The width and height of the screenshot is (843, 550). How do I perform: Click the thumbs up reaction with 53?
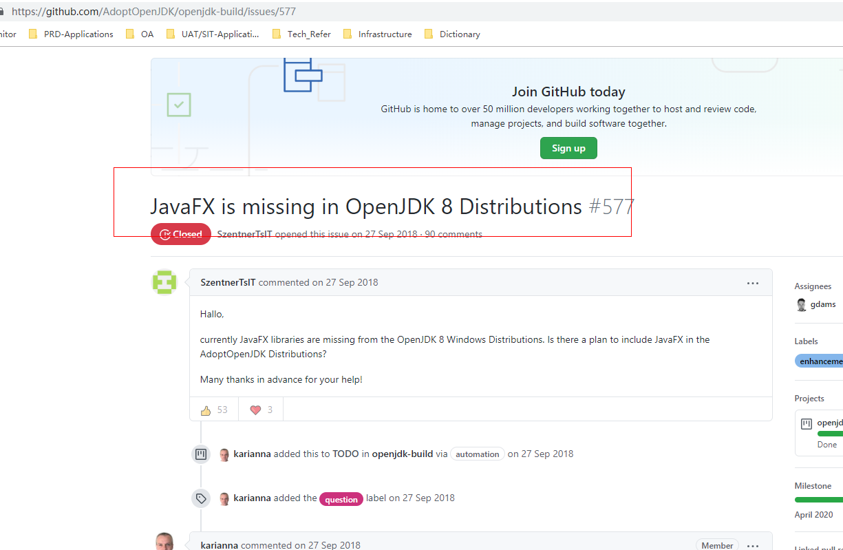coord(214,410)
